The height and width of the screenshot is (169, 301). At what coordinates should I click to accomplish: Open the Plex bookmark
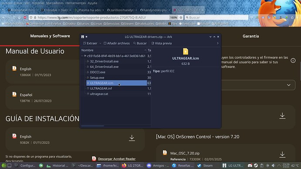pyautogui.click(x=173, y=24)
